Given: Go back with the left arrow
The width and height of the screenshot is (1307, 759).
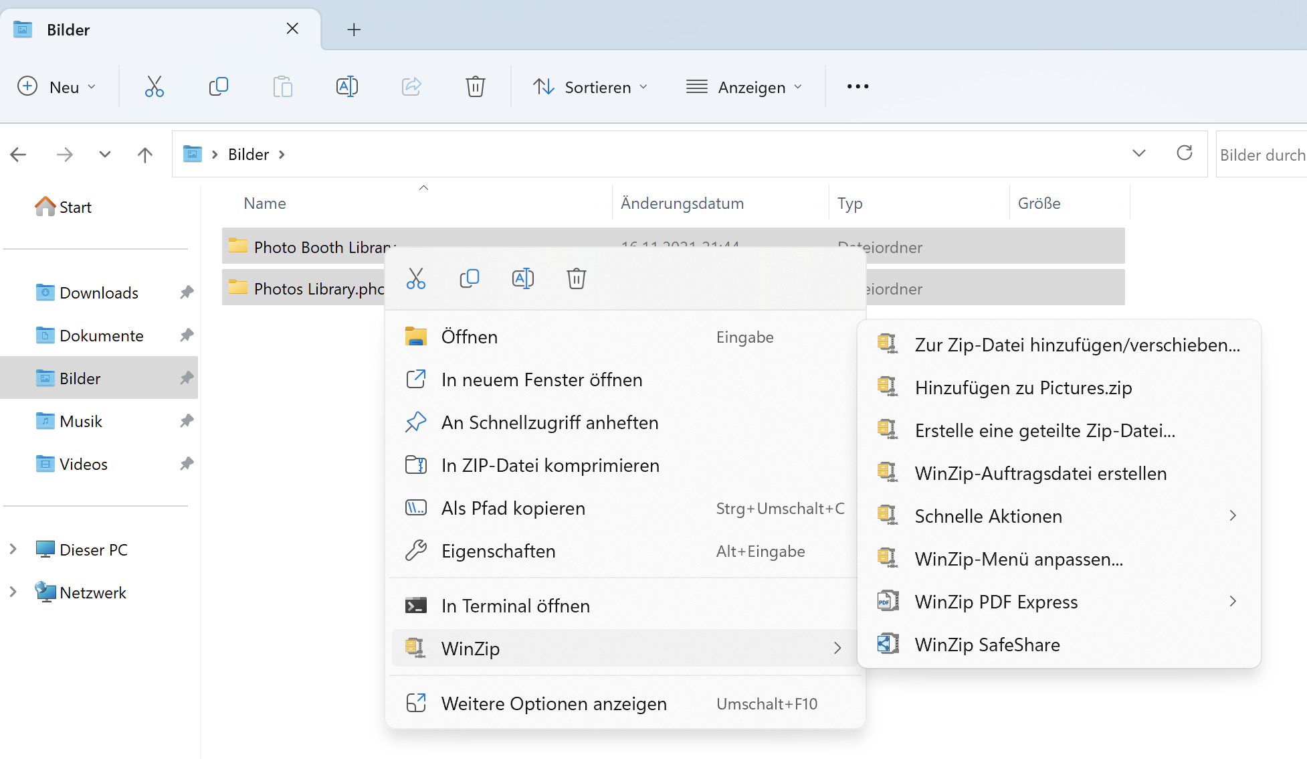Looking at the screenshot, I should click(x=18, y=155).
